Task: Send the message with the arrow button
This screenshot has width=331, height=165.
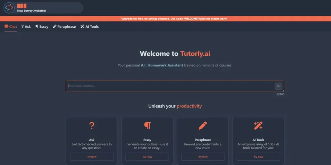Action: pyautogui.click(x=278, y=86)
